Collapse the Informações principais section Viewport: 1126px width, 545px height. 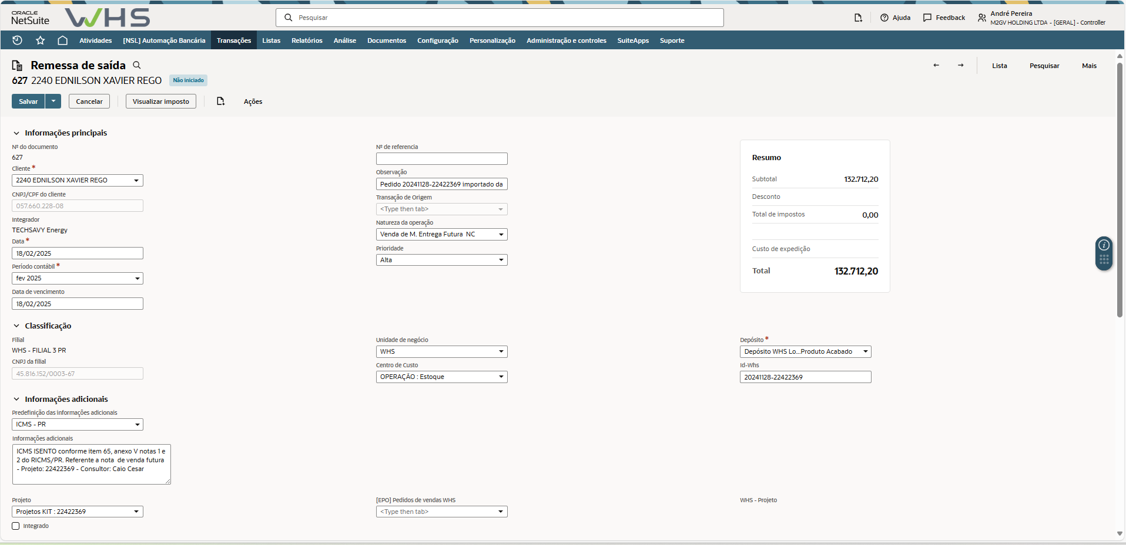click(16, 133)
